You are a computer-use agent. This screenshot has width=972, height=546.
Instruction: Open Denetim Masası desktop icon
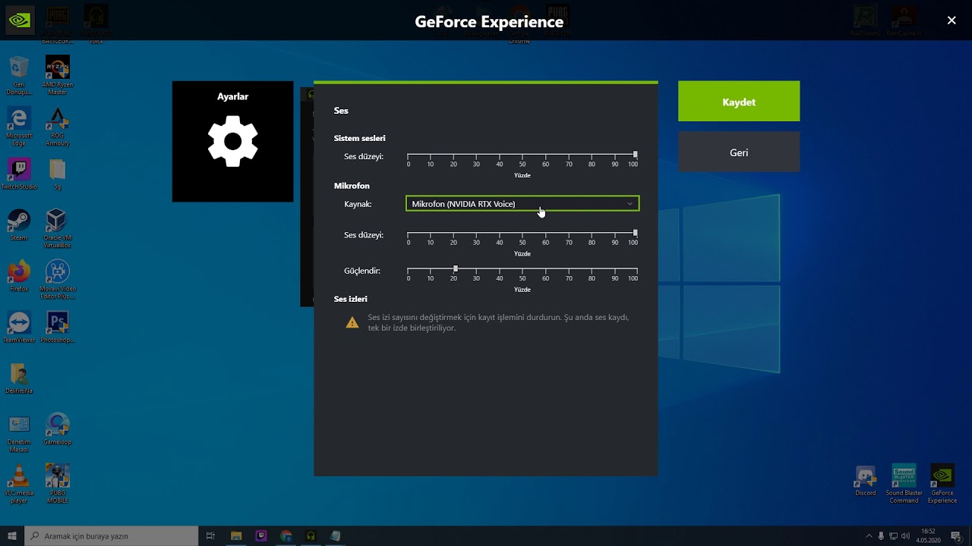(x=19, y=433)
